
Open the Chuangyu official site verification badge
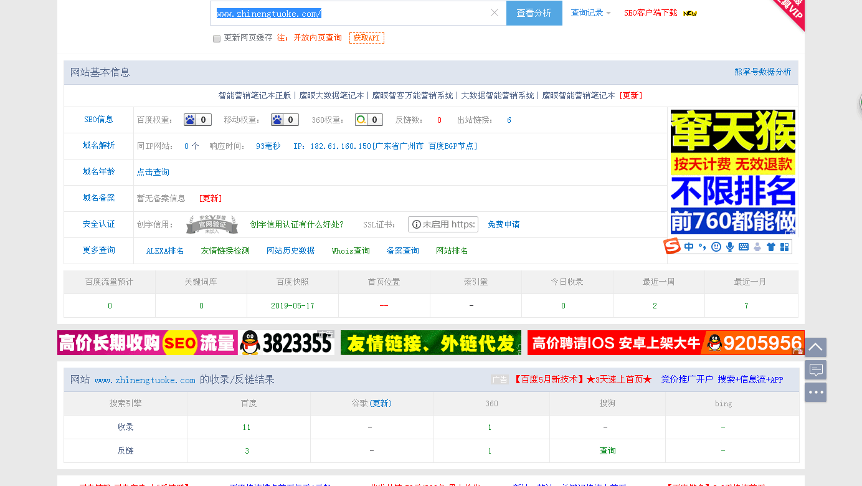212,224
